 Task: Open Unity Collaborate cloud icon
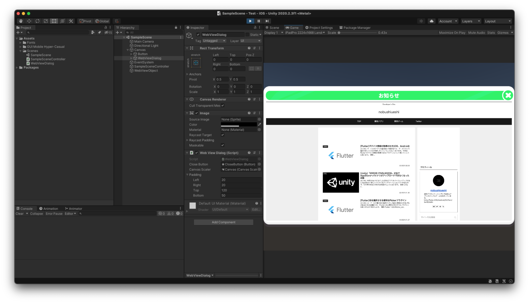pos(431,21)
